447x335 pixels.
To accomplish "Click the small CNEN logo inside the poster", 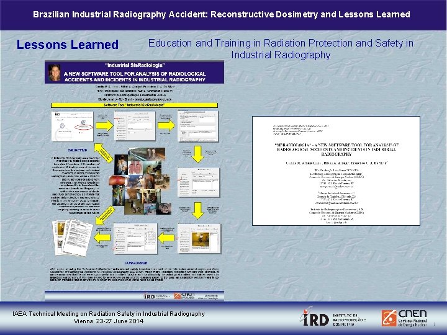I will [x=184, y=296].
